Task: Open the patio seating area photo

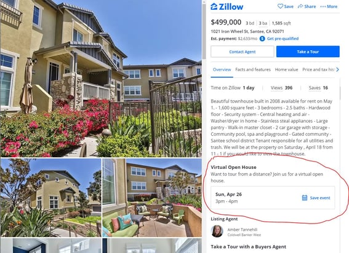Action: point(152,198)
